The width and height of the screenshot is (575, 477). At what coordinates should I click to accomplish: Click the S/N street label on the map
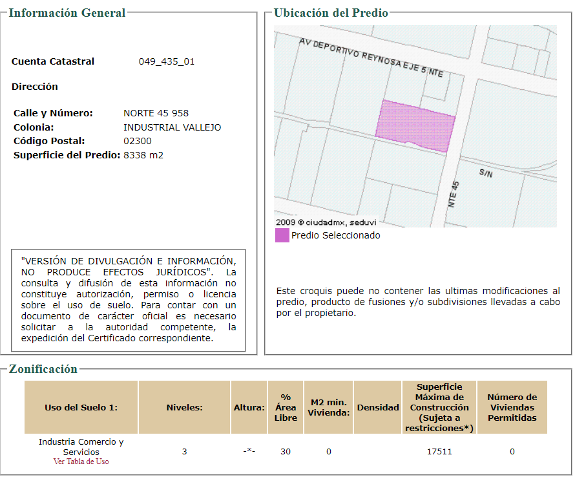point(486,173)
